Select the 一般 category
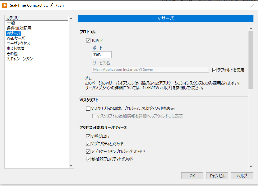258x186 pixels. [x=11, y=23]
